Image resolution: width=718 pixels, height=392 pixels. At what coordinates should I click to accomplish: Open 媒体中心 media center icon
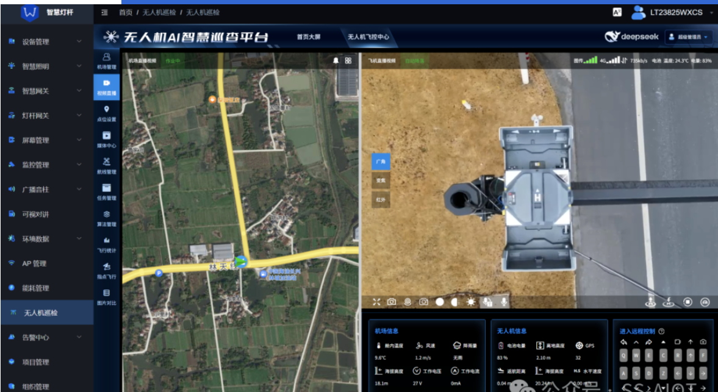tap(107, 139)
